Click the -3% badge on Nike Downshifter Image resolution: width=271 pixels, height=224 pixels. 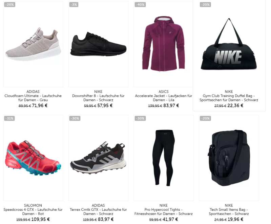click(74, 4)
